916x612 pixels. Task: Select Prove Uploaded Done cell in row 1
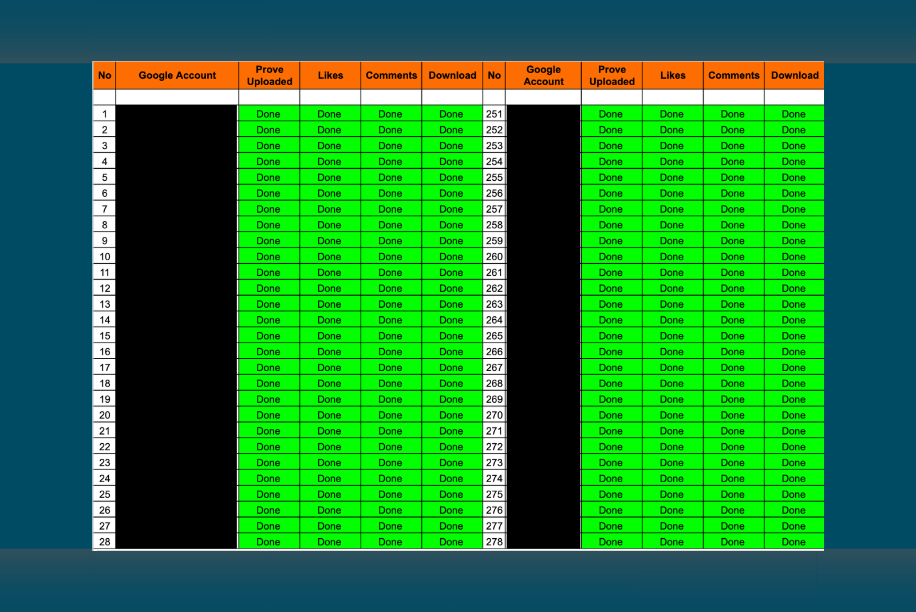[x=269, y=114]
